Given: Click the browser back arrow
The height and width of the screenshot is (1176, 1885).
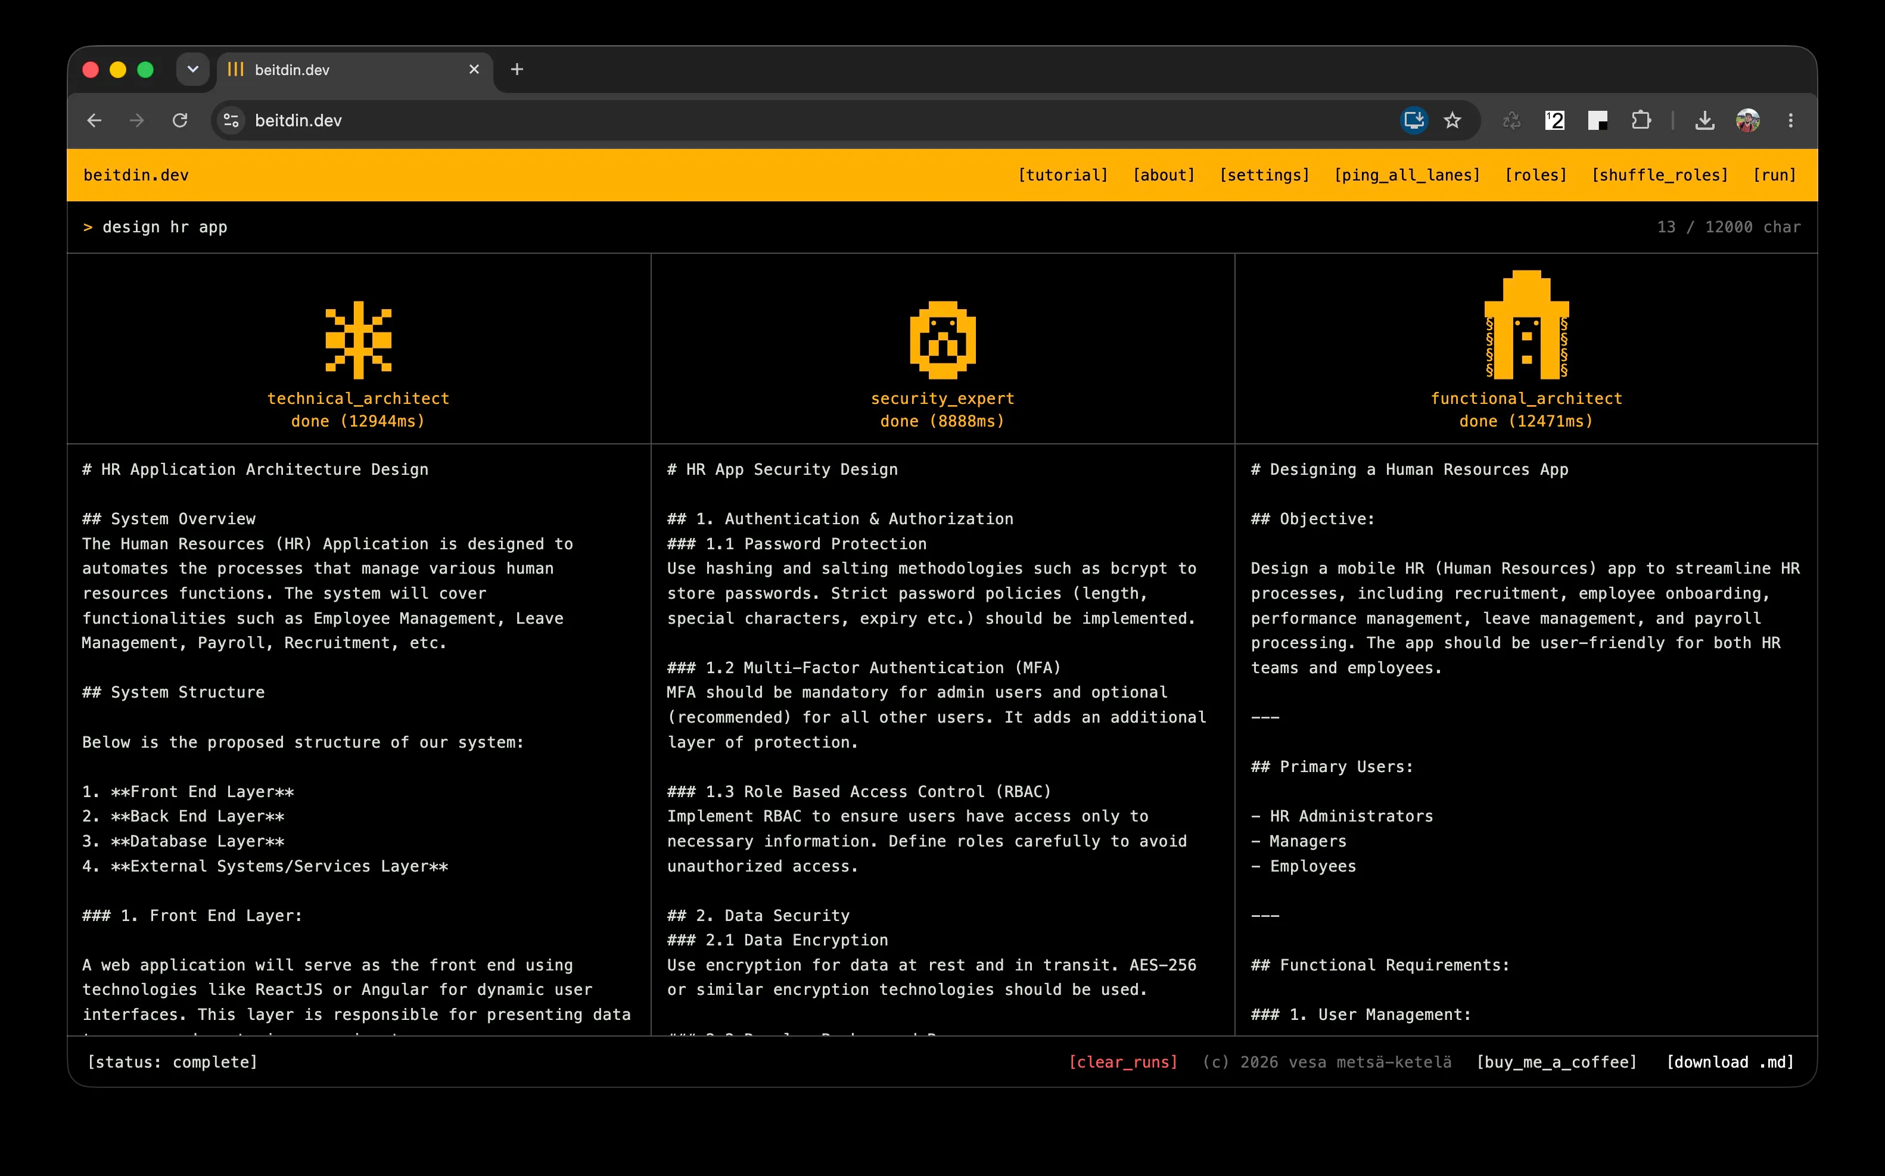Looking at the screenshot, I should point(94,120).
